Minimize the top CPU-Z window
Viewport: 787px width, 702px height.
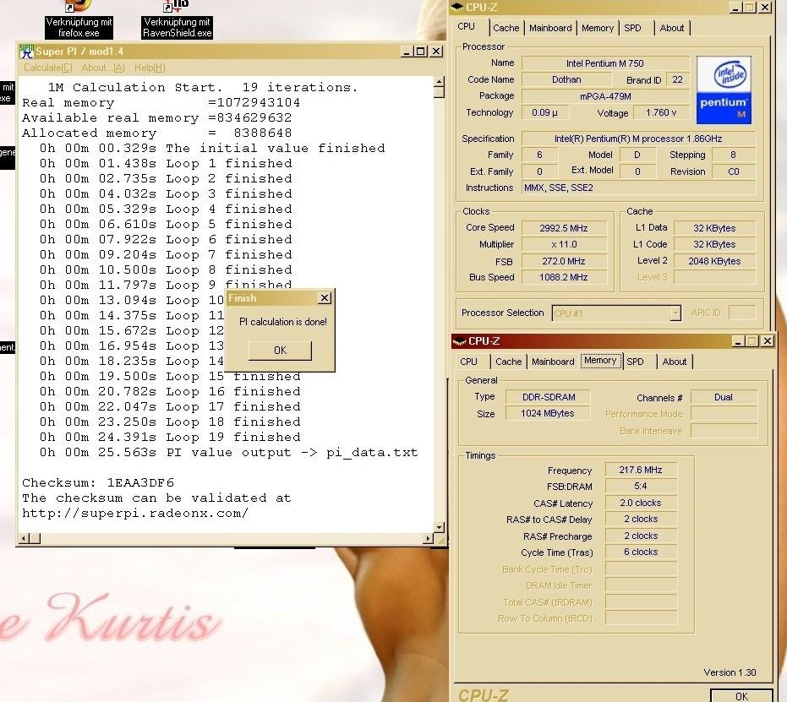pos(735,8)
